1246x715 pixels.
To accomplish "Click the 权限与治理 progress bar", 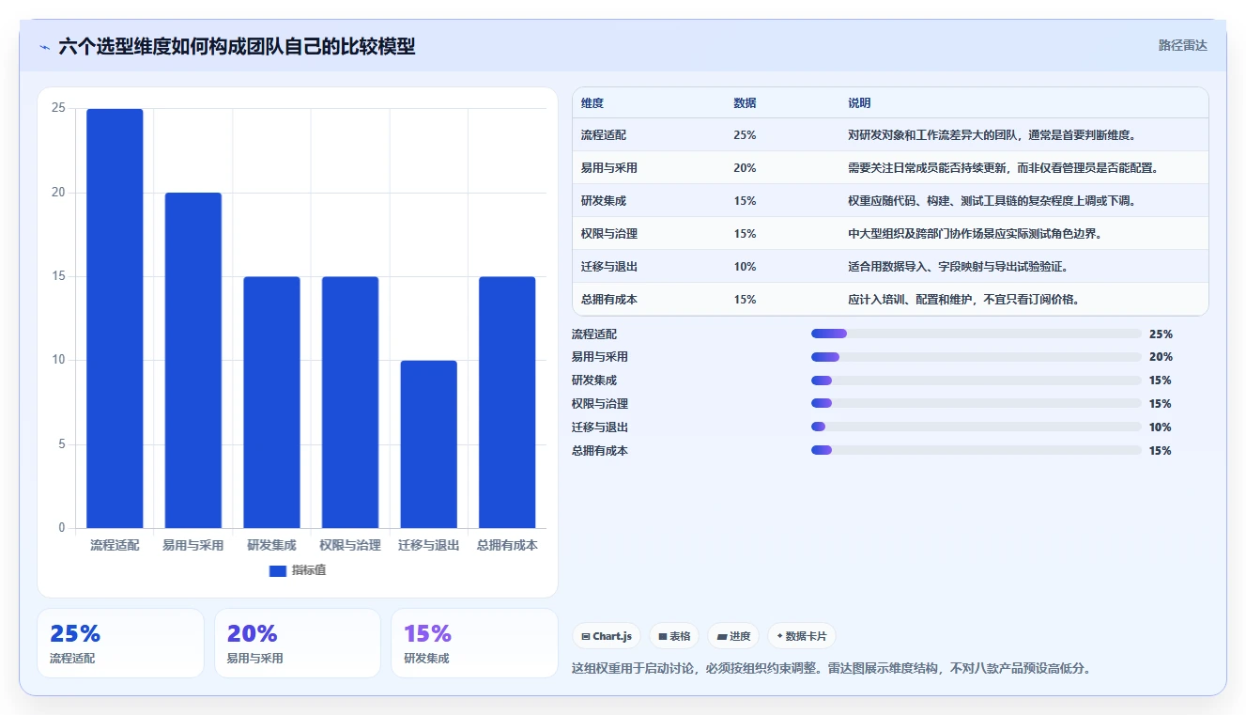I will click(x=977, y=404).
